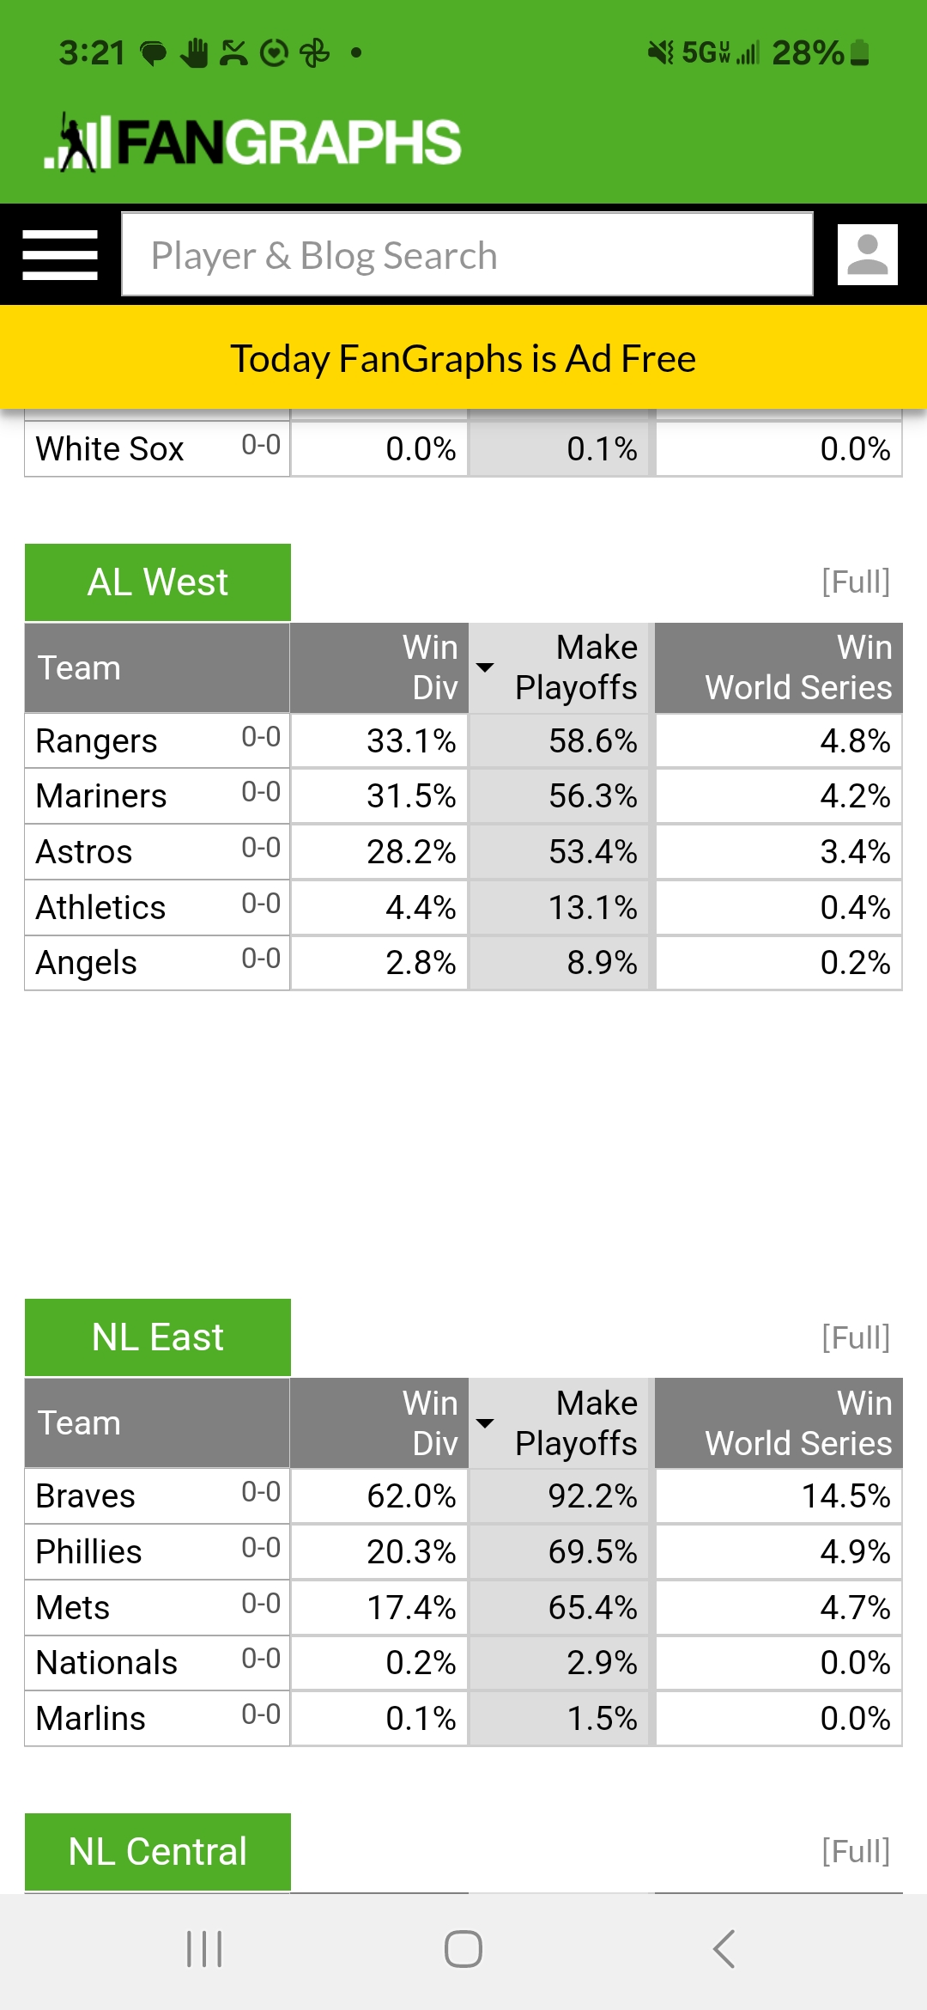The height and width of the screenshot is (2010, 927).
Task: Sort AL West by Win World Series
Action: [x=779, y=667]
